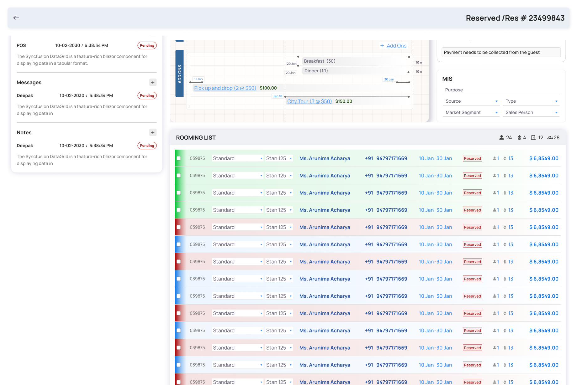
Task: Check the first green rooming list row checkbox
Action: click(x=179, y=158)
